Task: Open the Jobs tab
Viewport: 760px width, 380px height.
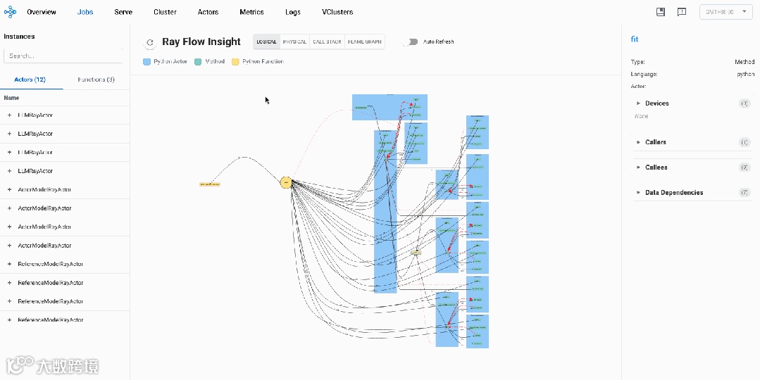Action: (85, 12)
